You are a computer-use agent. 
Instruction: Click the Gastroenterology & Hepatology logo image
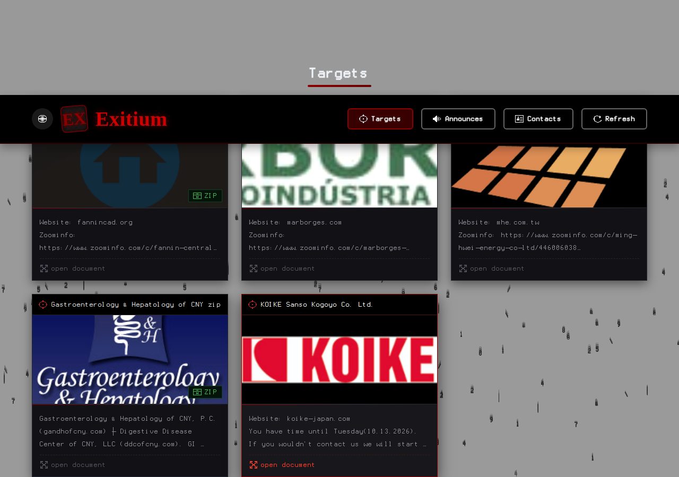130,360
